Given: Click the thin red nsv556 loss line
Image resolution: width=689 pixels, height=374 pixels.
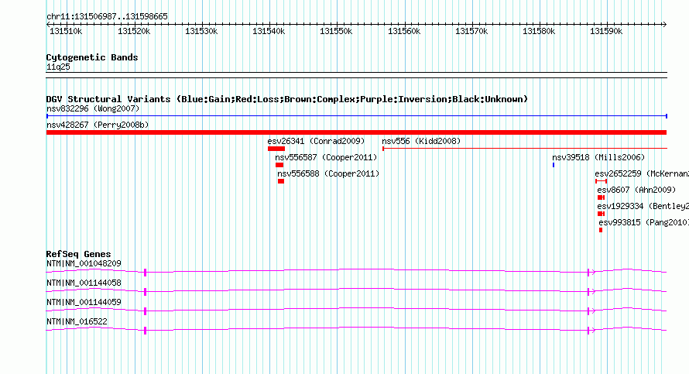Looking at the screenshot, I should coord(525,149).
